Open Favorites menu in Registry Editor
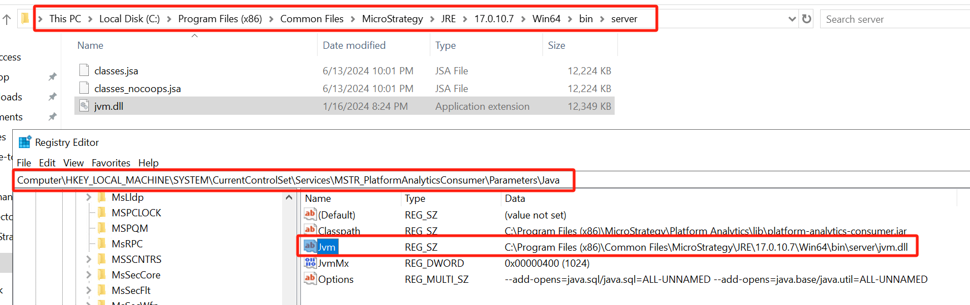The height and width of the screenshot is (305, 970). (111, 162)
